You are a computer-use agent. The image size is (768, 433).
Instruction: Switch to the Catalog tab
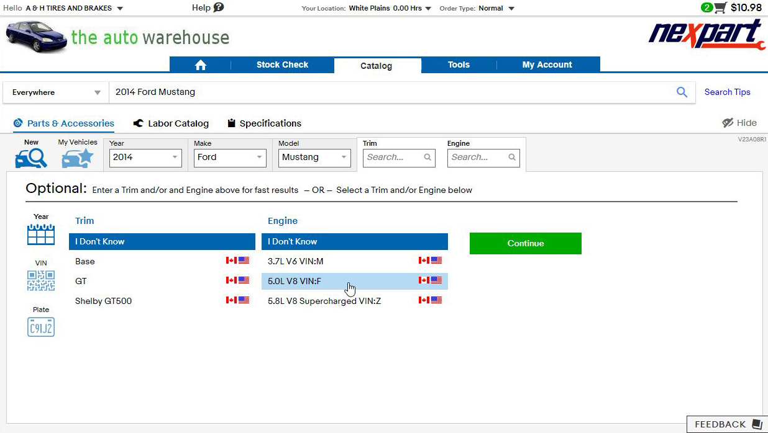[x=377, y=66]
